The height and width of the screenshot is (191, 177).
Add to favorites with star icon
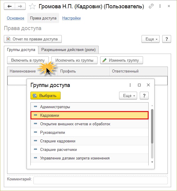pos(33,6)
